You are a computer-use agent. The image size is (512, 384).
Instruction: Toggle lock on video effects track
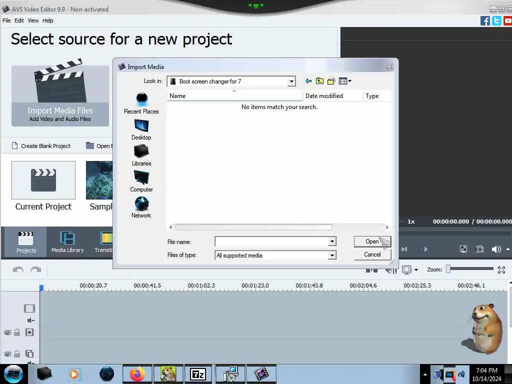[x=17, y=332]
